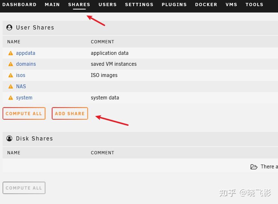Click the 'ISO images' comment text
Image resolution: width=278 pixels, height=204 pixels.
[x=104, y=75]
